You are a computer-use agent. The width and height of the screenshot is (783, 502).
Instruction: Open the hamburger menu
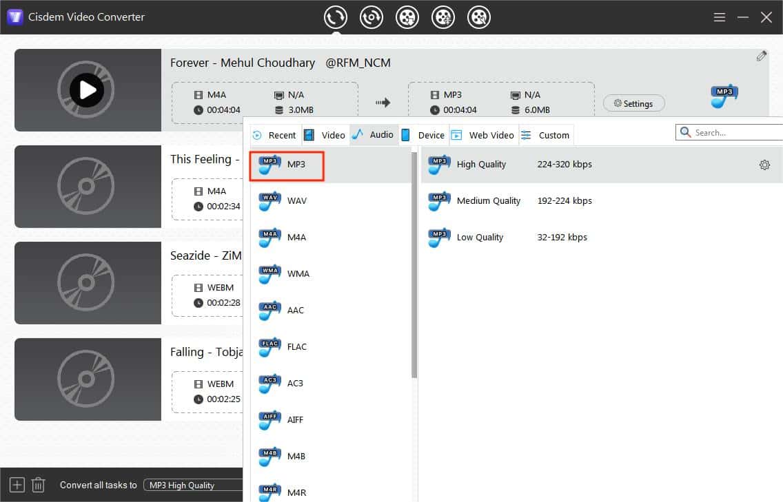click(719, 17)
